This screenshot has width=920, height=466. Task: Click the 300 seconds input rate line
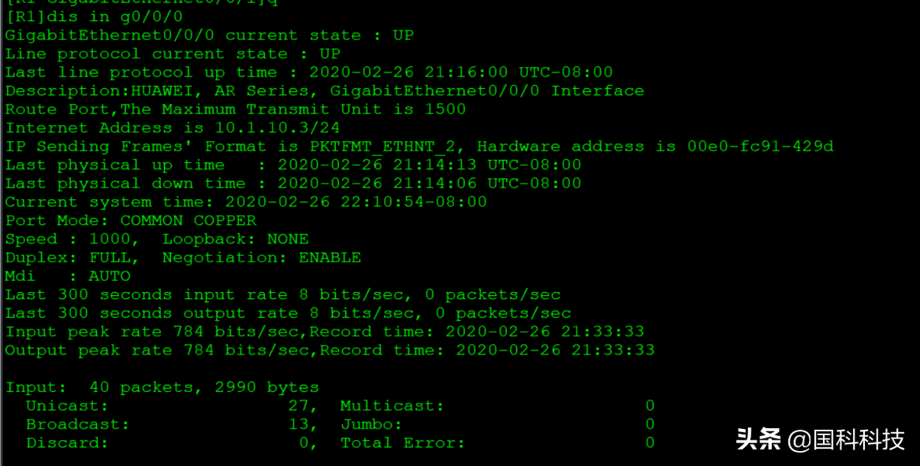tap(283, 294)
